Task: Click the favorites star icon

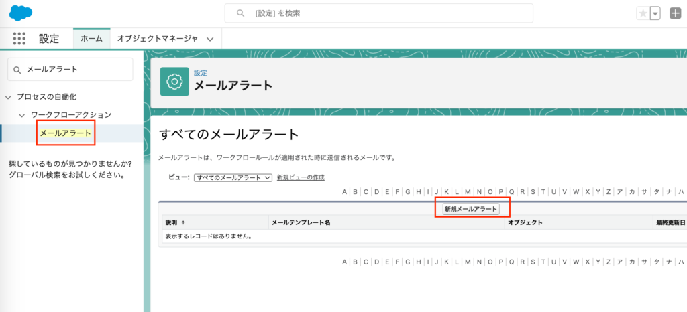Action: click(x=643, y=13)
